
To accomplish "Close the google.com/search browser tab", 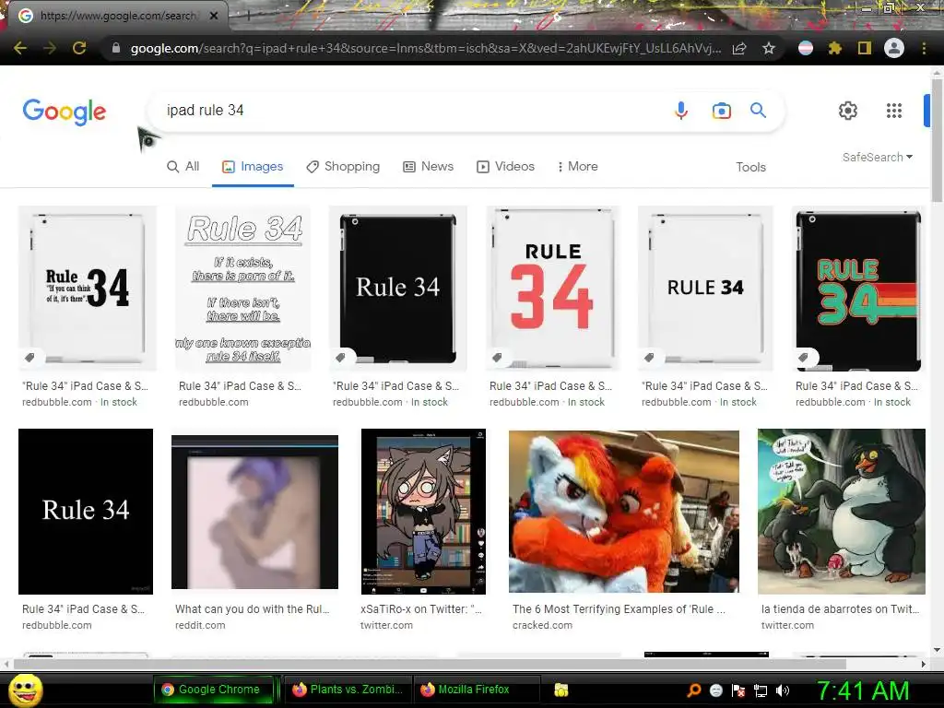I will 214,17.
